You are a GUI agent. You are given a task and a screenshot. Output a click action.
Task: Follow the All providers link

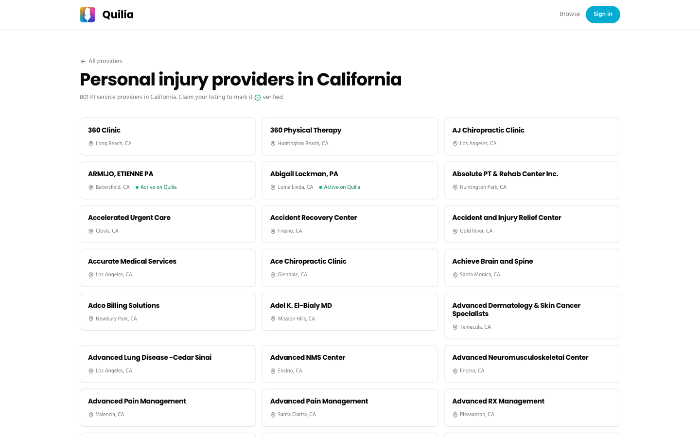point(105,61)
